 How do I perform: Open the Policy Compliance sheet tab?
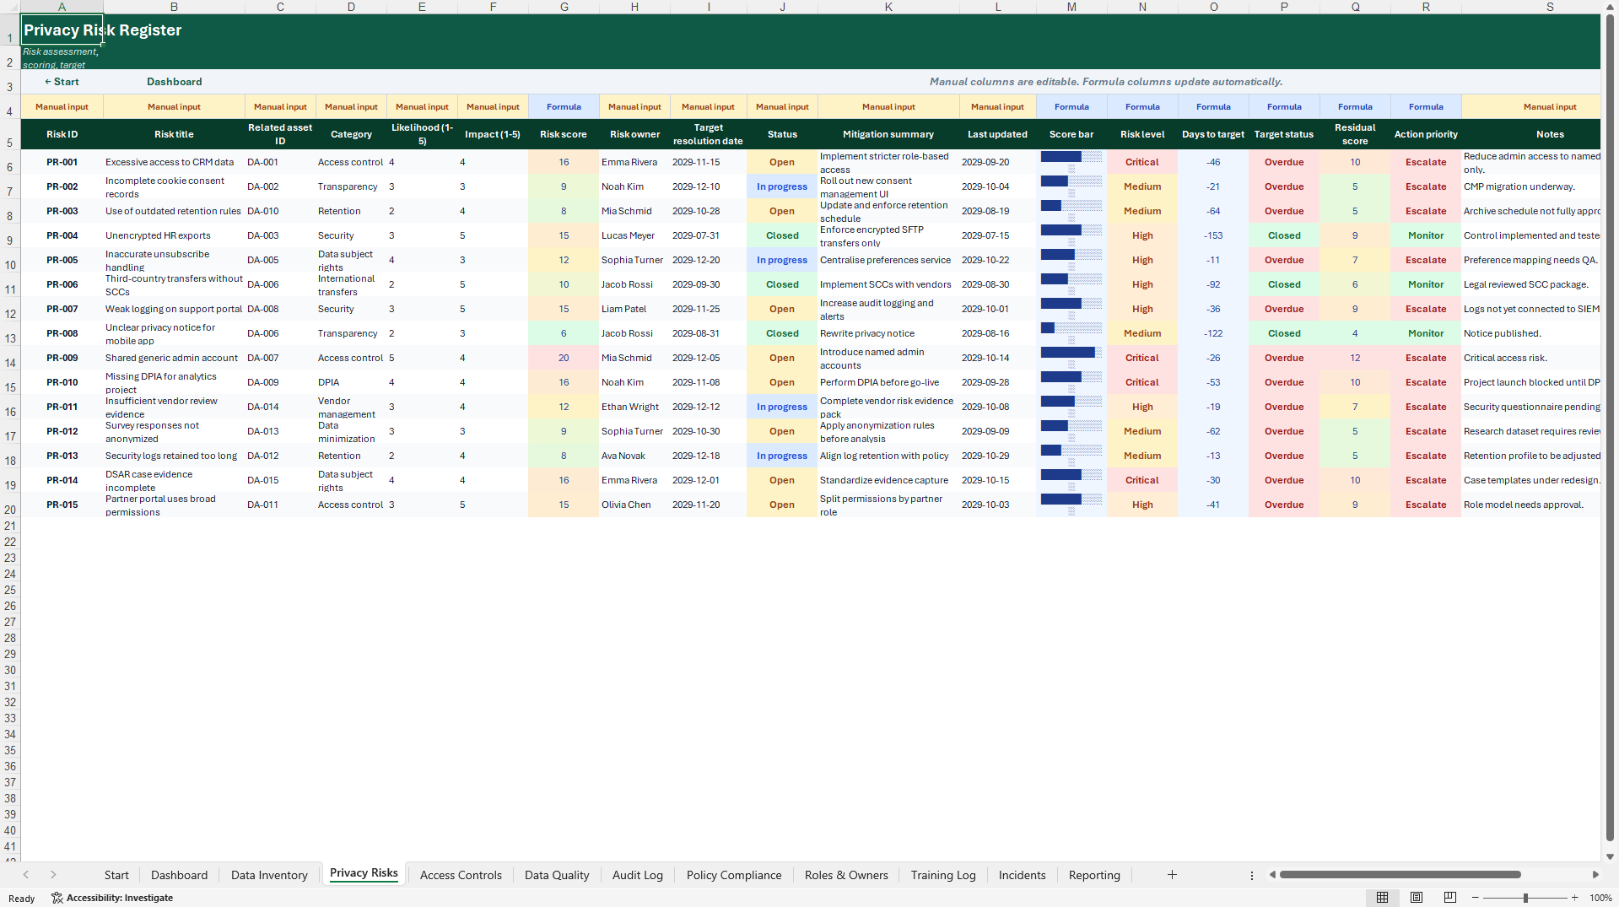[734, 875]
